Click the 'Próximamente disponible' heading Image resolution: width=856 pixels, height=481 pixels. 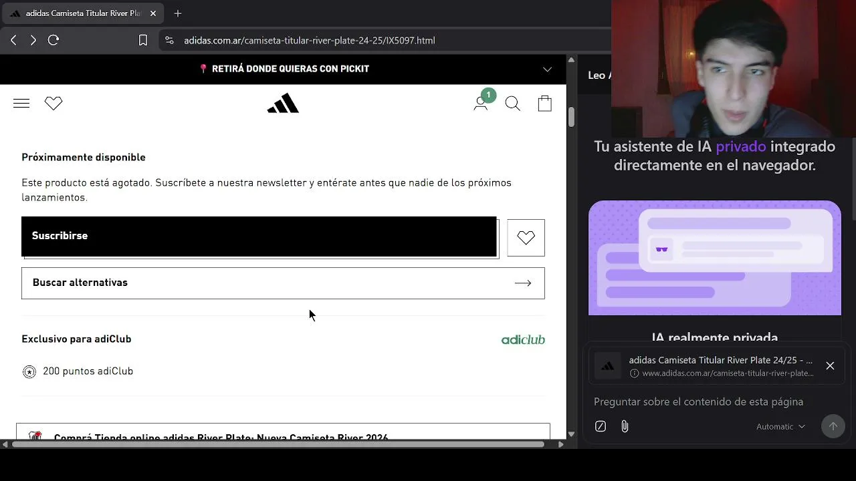(x=84, y=157)
